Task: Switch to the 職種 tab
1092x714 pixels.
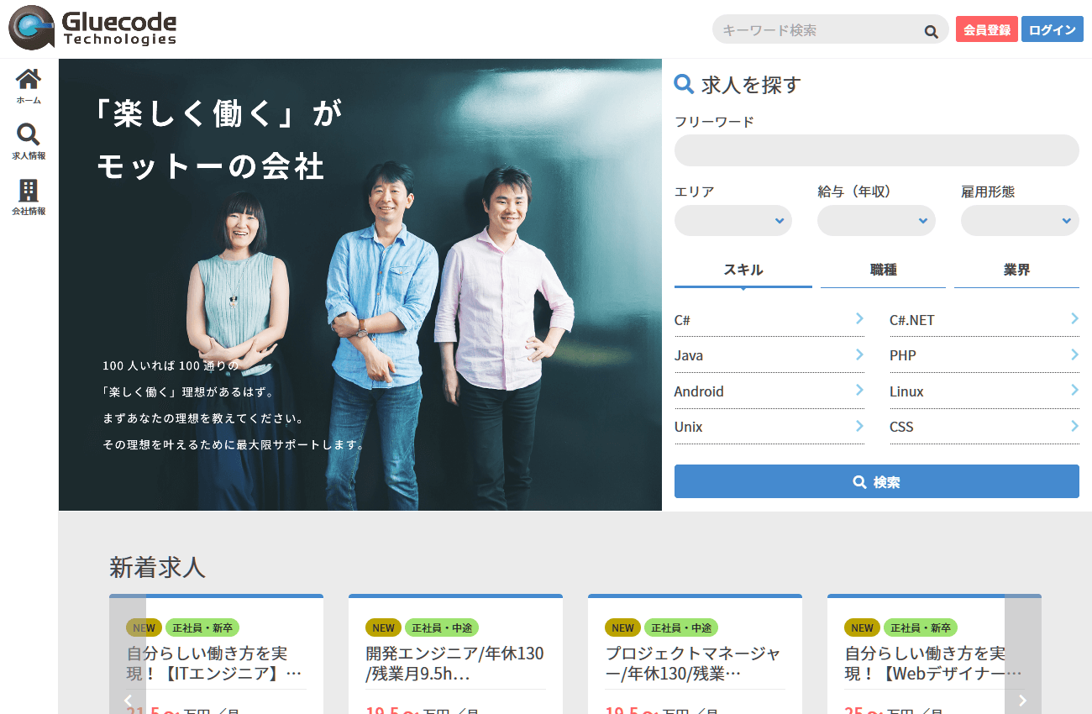Action: pyautogui.click(x=884, y=270)
